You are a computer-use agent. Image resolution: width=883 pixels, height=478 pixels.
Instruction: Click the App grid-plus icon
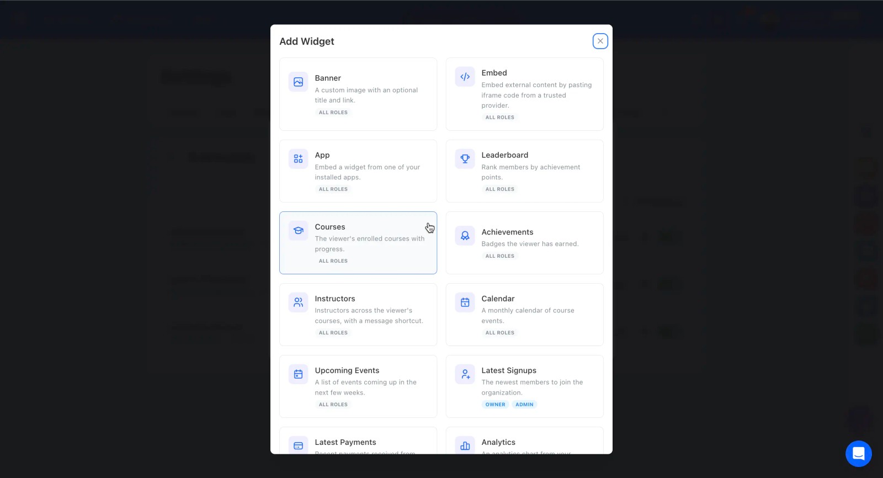point(298,159)
